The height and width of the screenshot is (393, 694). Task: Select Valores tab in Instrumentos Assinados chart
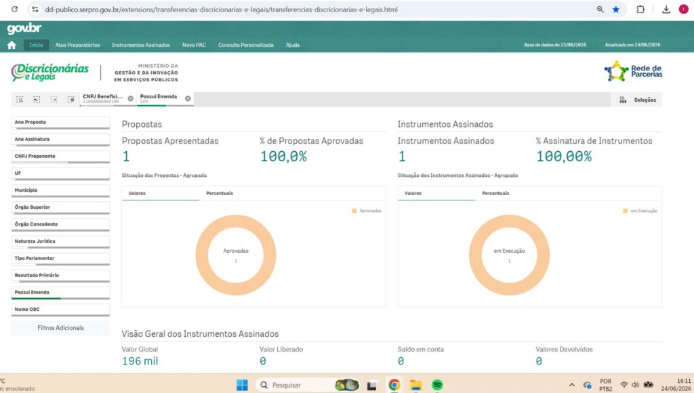tap(413, 193)
